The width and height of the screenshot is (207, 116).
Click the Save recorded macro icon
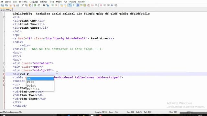(116, 5)
